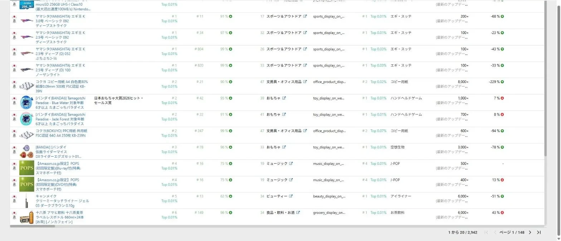Open the Tamagotchi Paradise Blue Water product link
The width and height of the screenshot is (561, 241).
(x=60, y=103)
